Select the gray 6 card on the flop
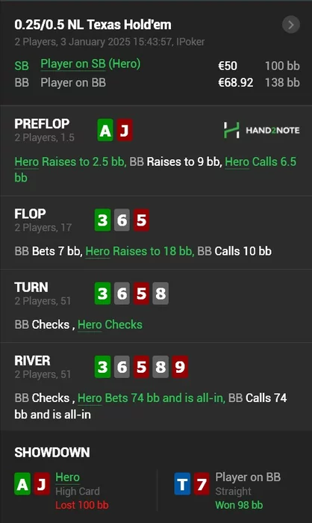Viewport: 312px width, 523px height. click(x=122, y=220)
